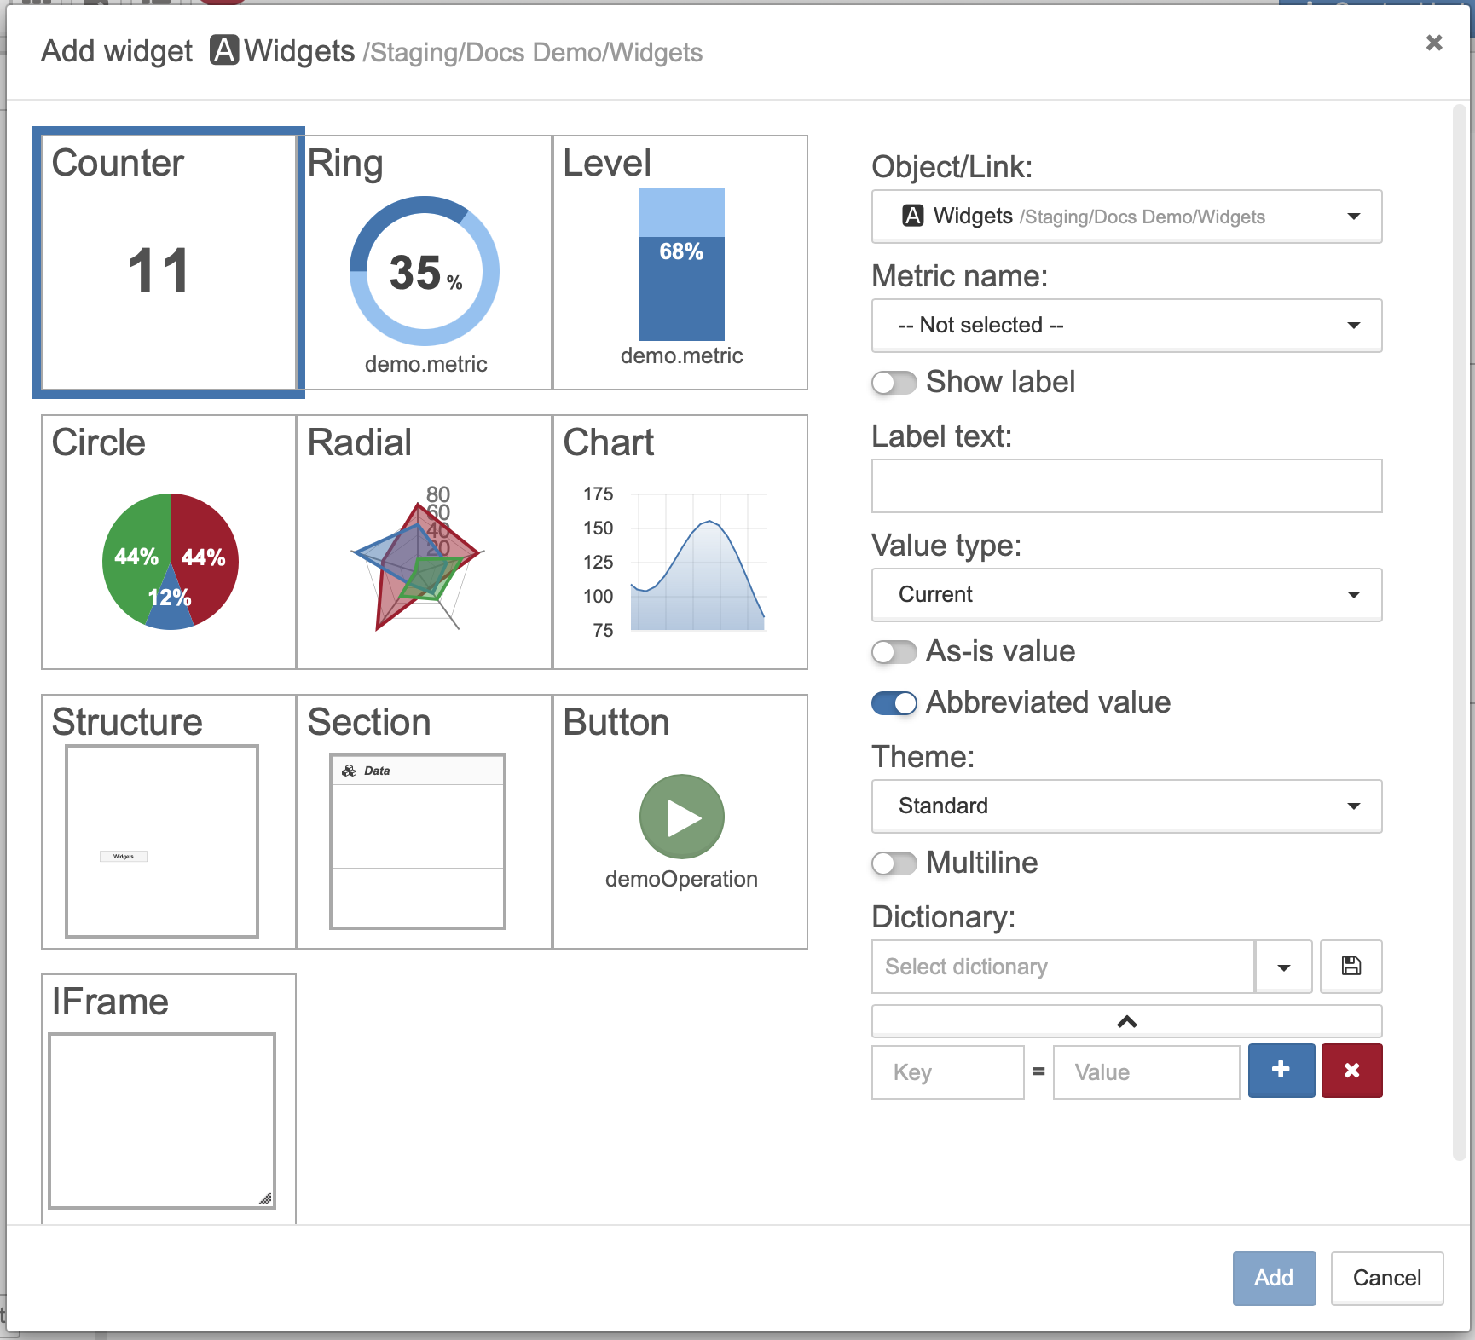Enable the Multiline toggle
The height and width of the screenshot is (1340, 1475).
894,863
